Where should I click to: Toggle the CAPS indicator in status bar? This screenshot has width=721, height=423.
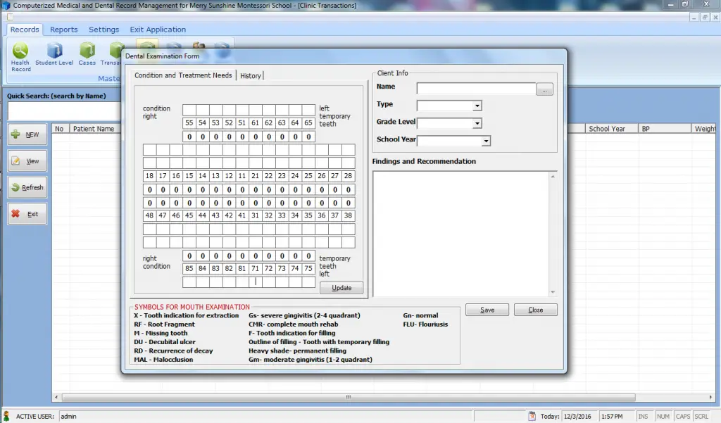click(682, 416)
